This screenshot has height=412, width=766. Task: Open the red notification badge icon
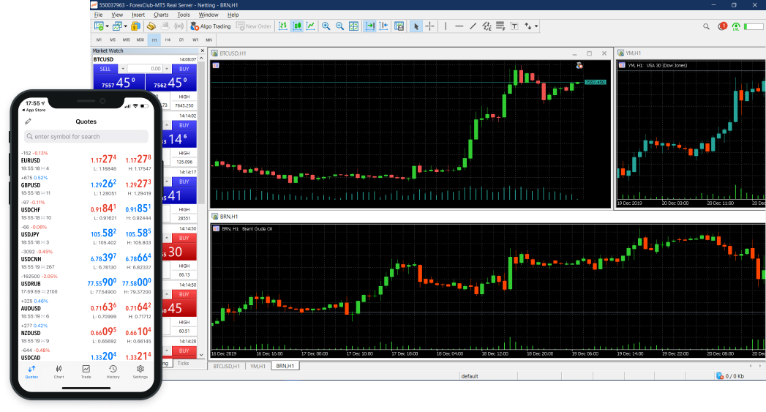tap(723, 26)
